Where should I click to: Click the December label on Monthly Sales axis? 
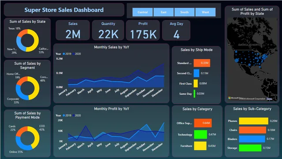[x=157, y=93]
